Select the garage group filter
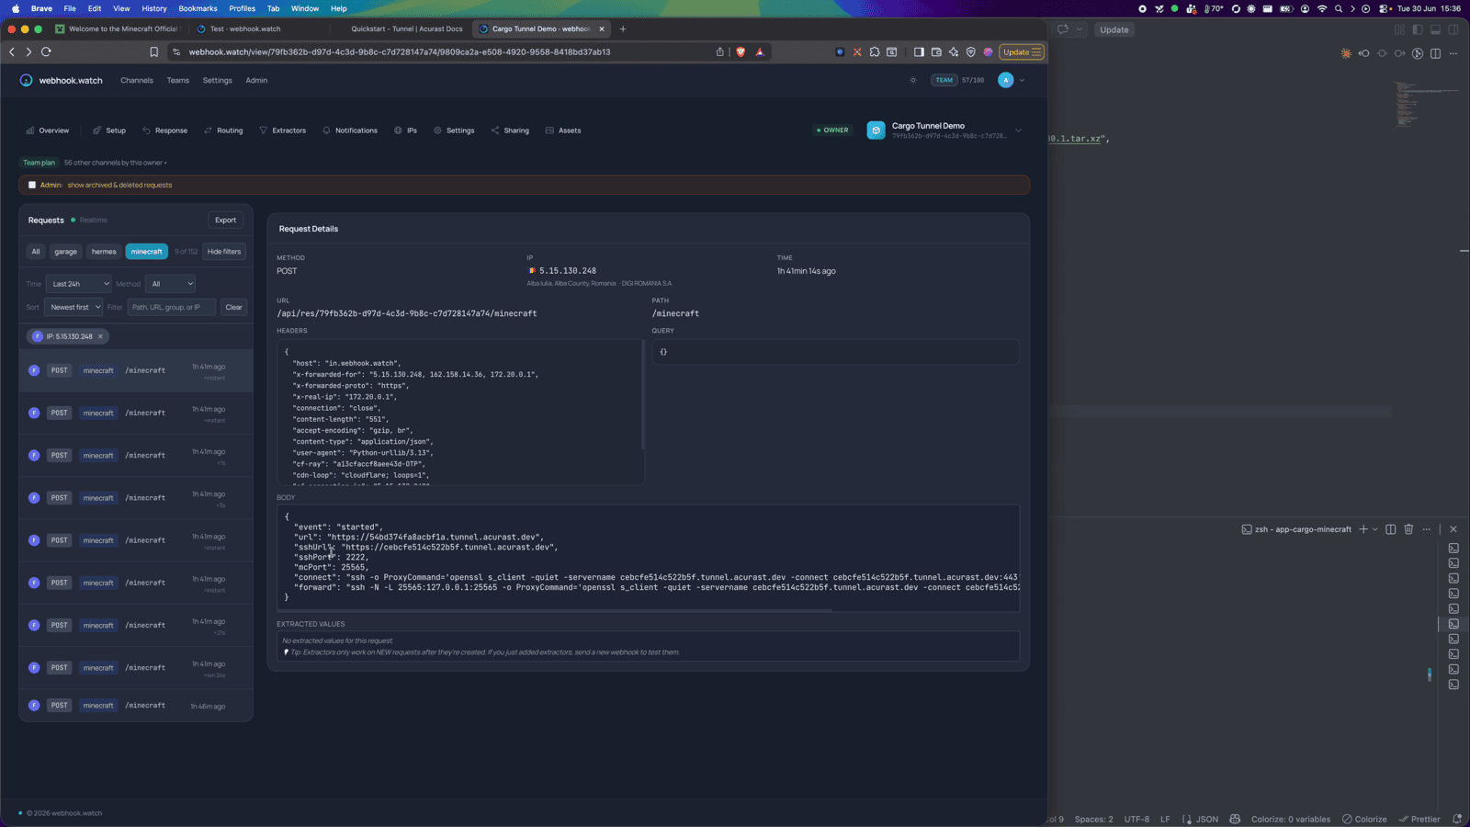The height and width of the screenshot is (827, 1470). (65, 251)
